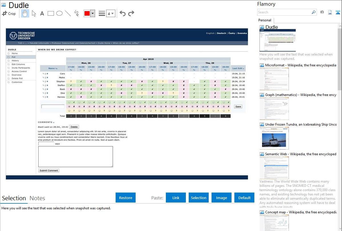
Task: Click the icon beside Microformat snapshot title
Action: (x=262, y=65)
